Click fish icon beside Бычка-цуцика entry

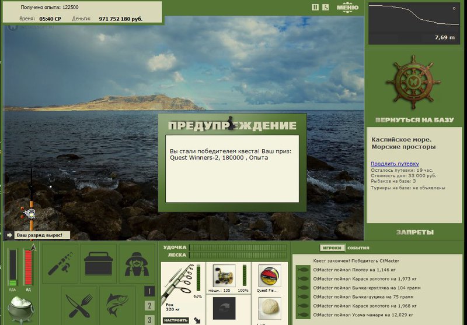click(303, 297)
